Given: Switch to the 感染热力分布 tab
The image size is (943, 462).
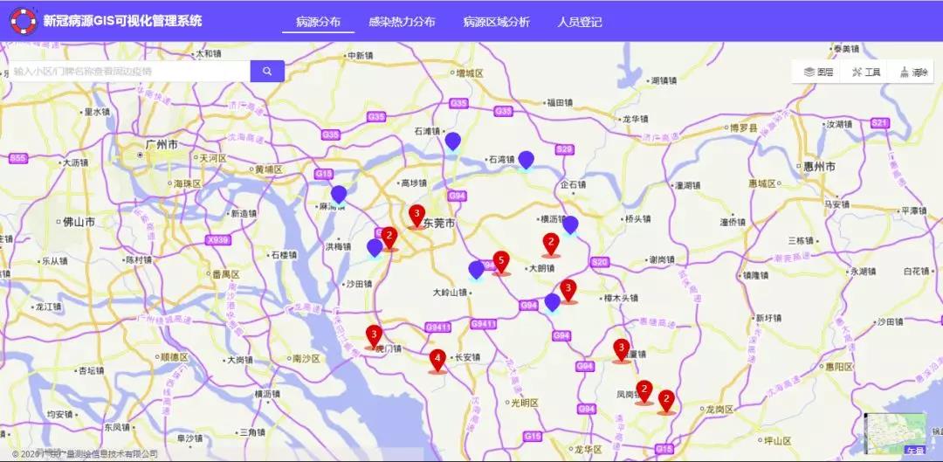Looking at the screenshot, I should point(402,22).
